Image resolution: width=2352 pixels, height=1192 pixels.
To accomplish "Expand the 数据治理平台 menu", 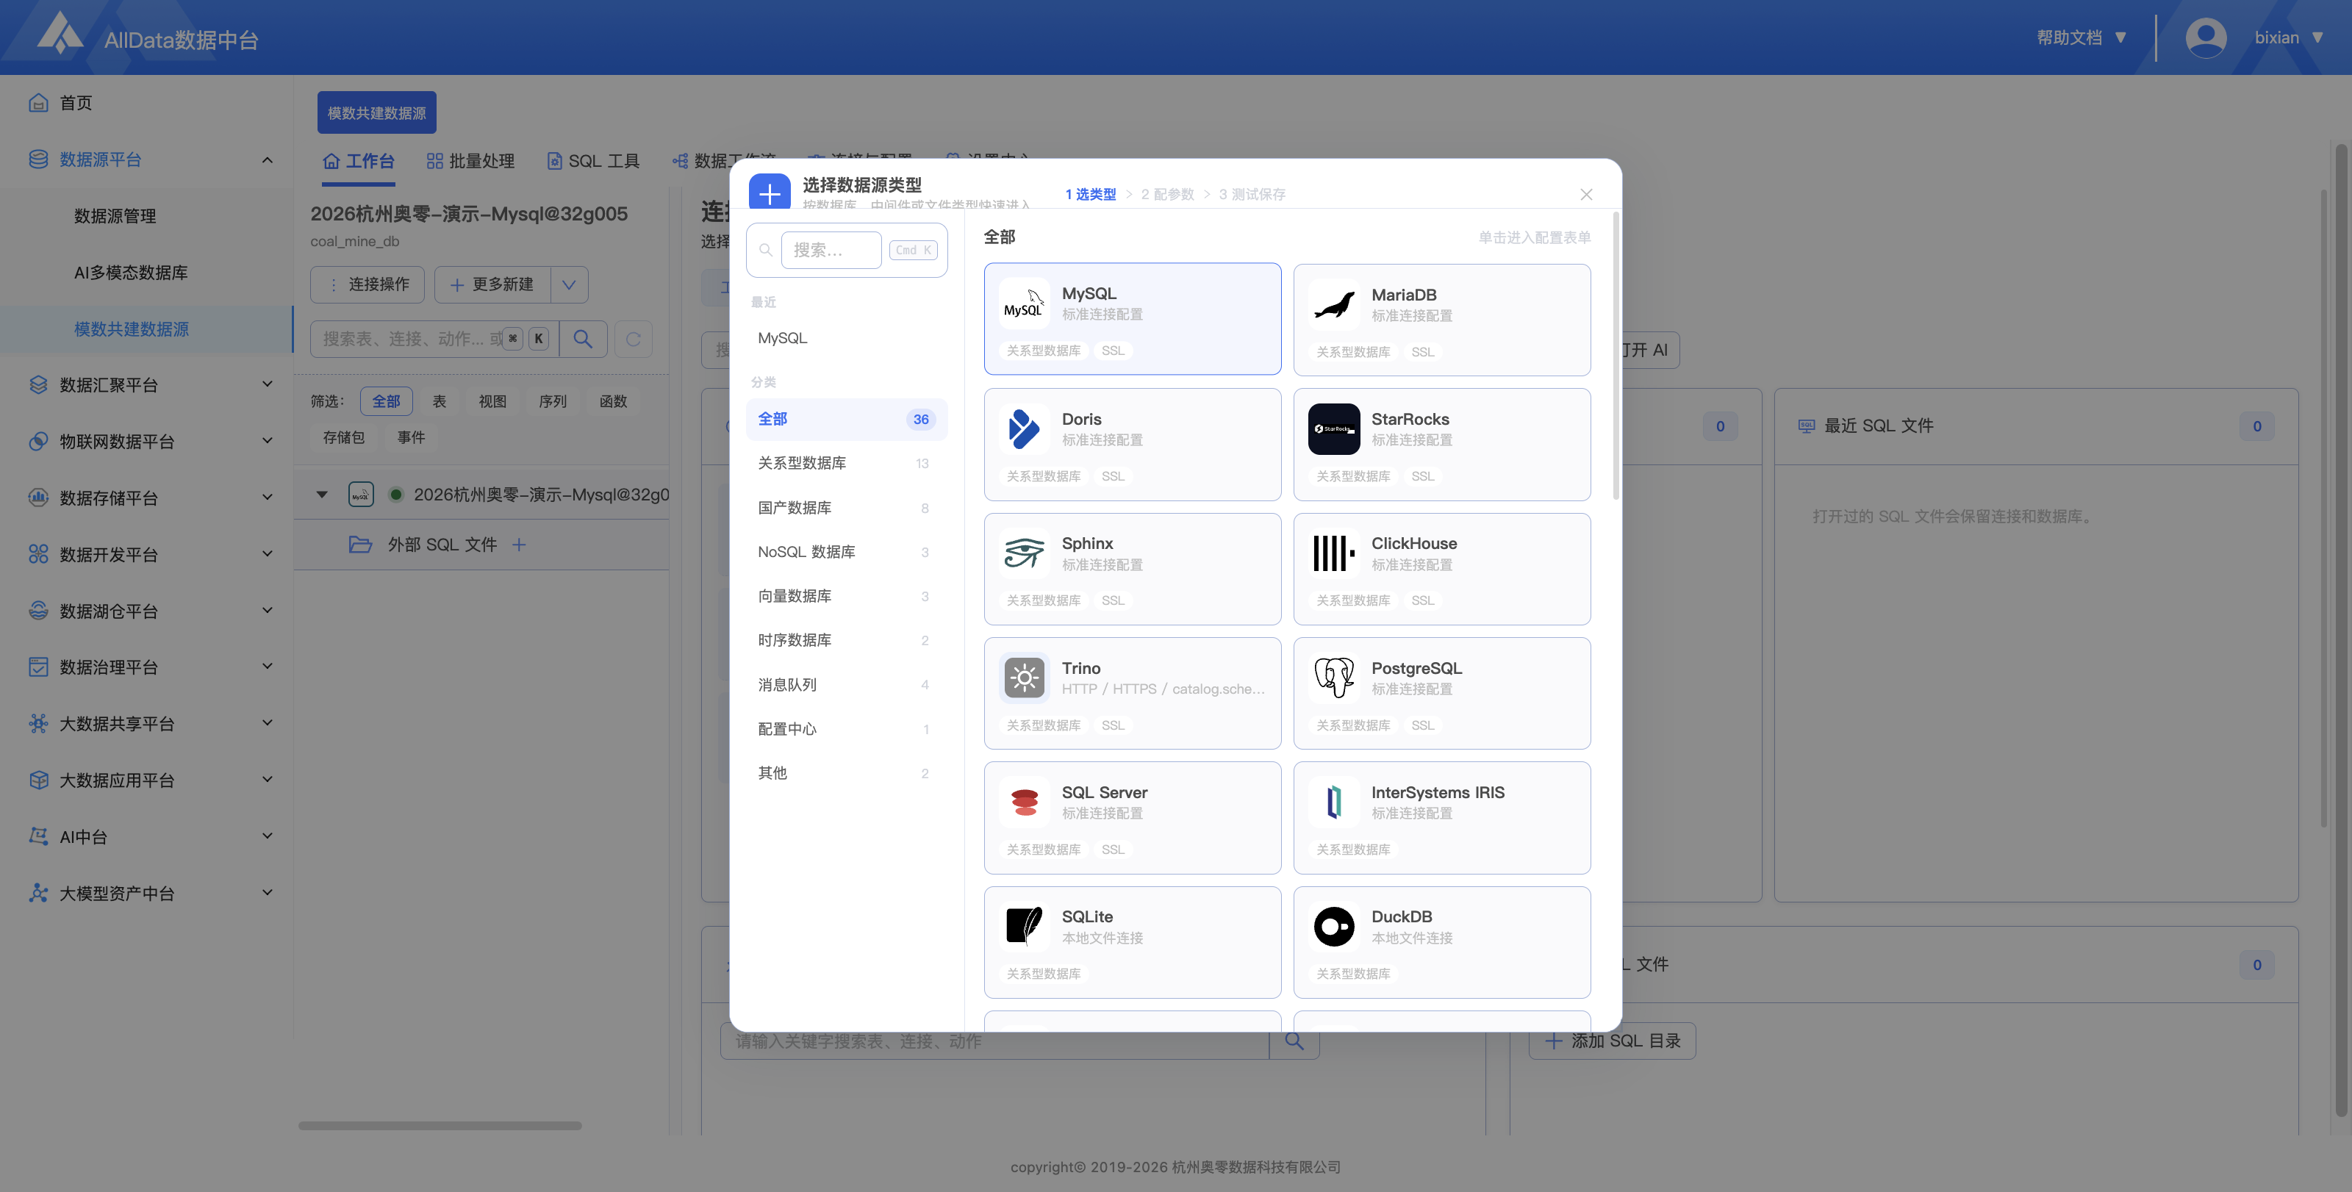I will pyautogui.click(x=268, y=667).
